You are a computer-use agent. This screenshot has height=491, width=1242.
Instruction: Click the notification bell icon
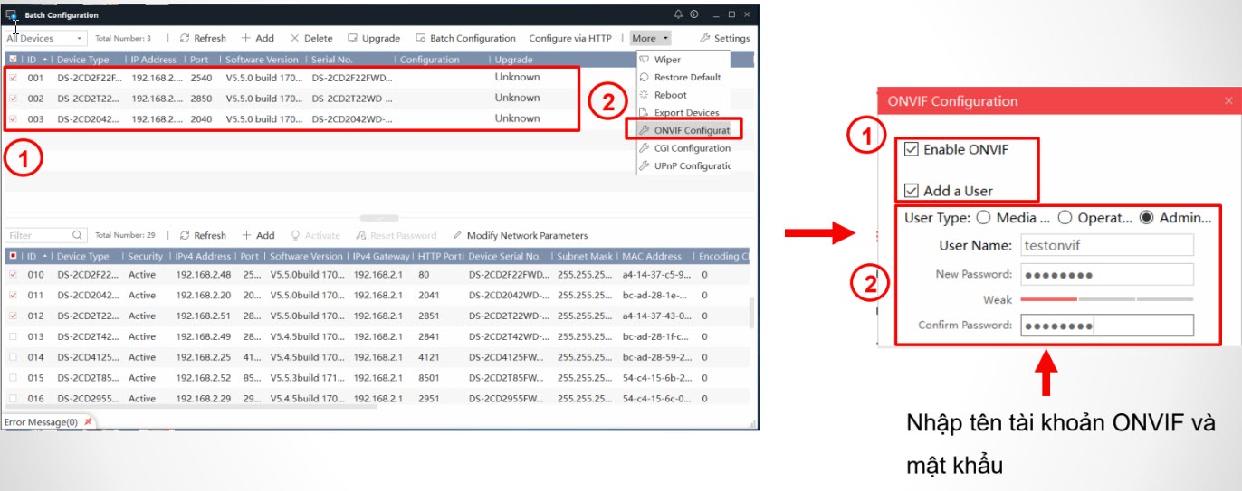[x=678, y=14]
